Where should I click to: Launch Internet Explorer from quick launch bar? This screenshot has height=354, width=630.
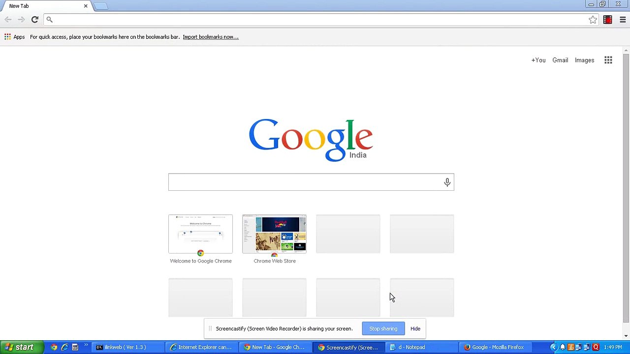pyautogui.click(x=64, y=347)
